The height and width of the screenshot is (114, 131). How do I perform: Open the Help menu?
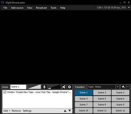[x=63, y=8]
